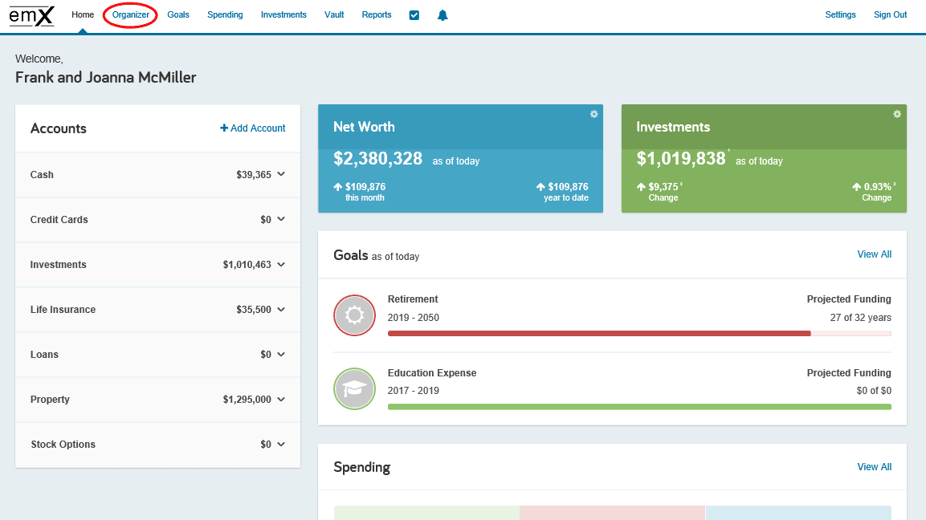Click the Retirement goal icon
926x520 pixels.
coord(354,315)
